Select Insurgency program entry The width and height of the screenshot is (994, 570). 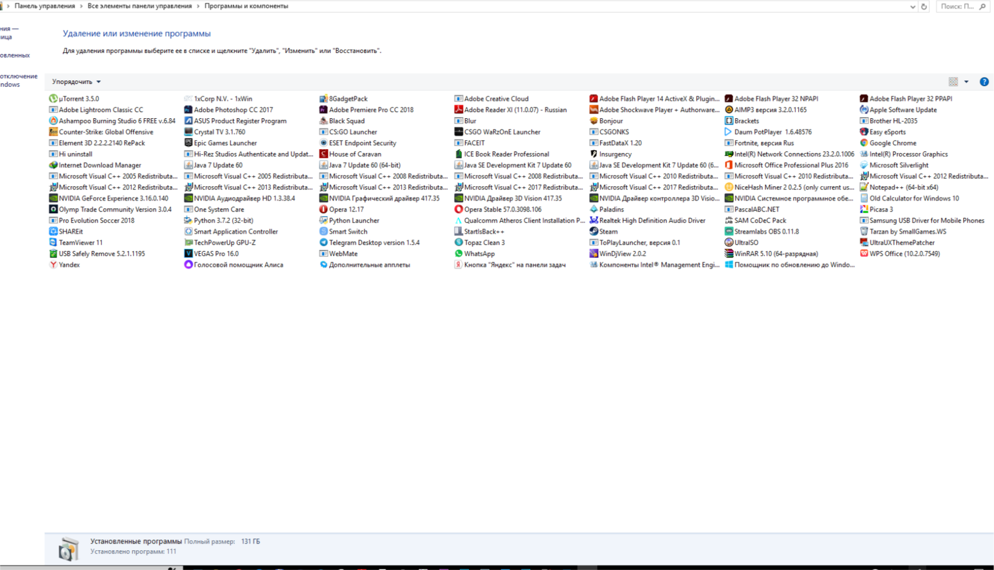tap(610, 154)
